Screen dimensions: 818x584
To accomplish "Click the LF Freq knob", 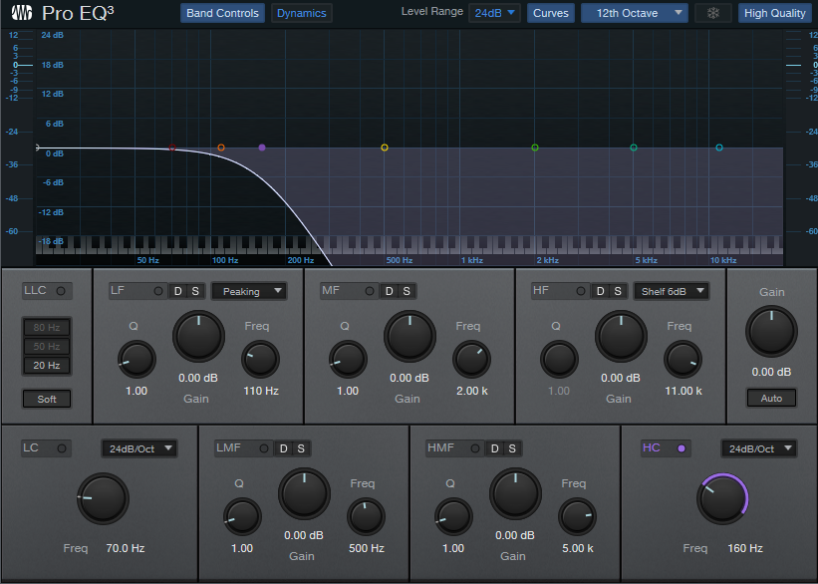I will click(x=260, y=359).
